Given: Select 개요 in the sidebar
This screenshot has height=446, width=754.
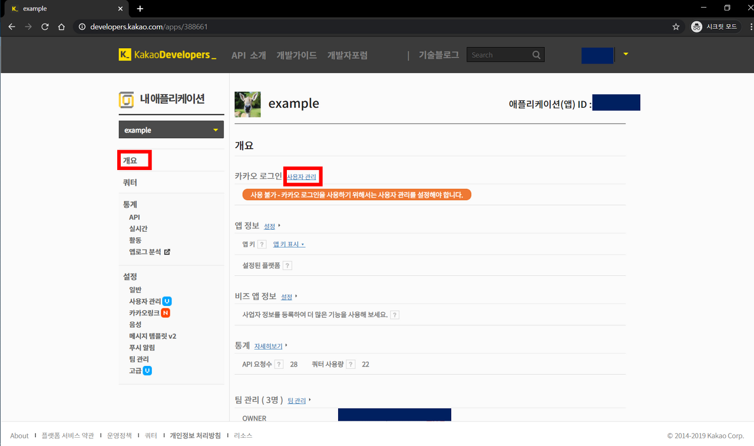Looking at the screenshot, I should tap(130, 160).
